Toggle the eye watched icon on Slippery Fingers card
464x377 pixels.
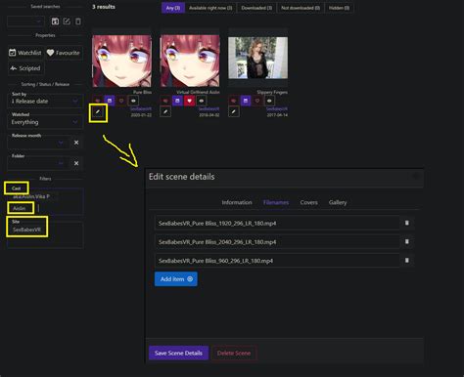(x=269, y=101)
